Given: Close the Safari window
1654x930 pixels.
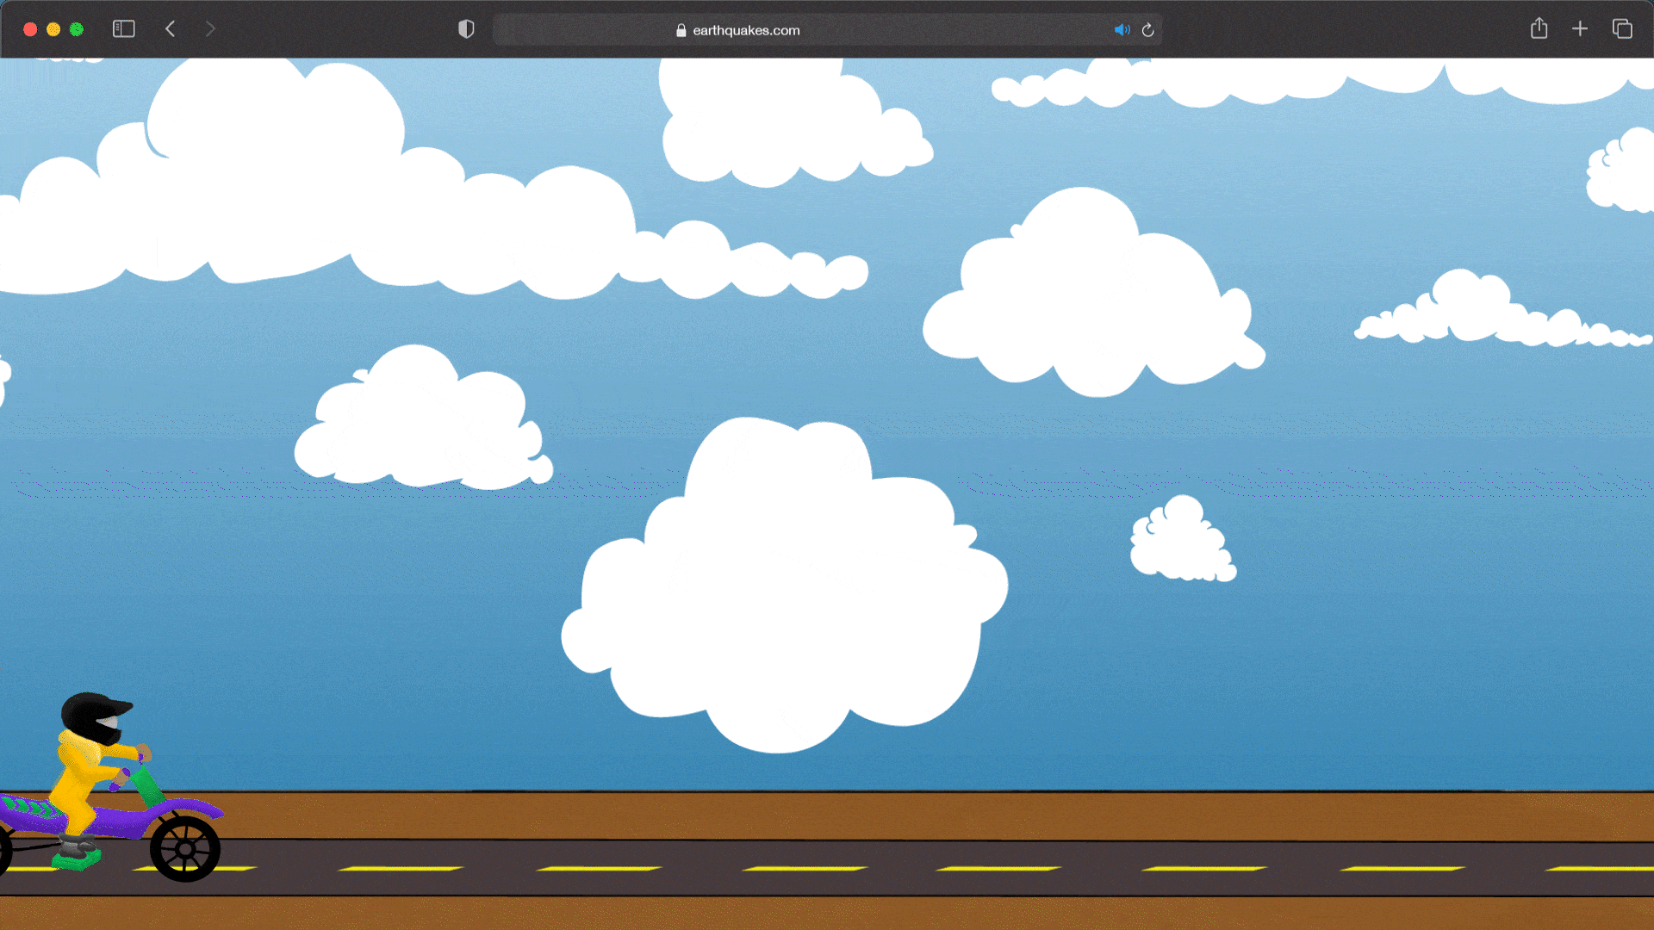Looking at the screenshot, I should tap(30, 29).
